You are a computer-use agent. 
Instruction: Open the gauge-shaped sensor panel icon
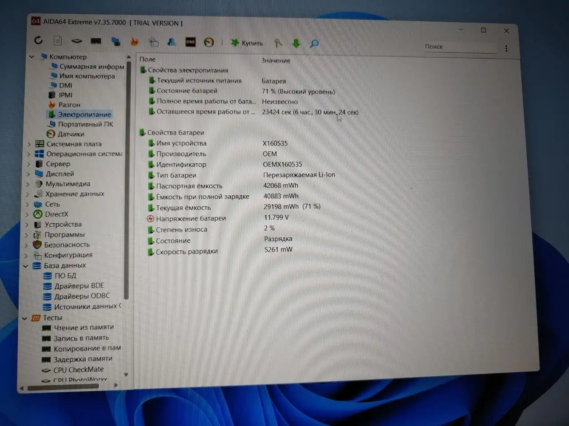tap(209, 43)
